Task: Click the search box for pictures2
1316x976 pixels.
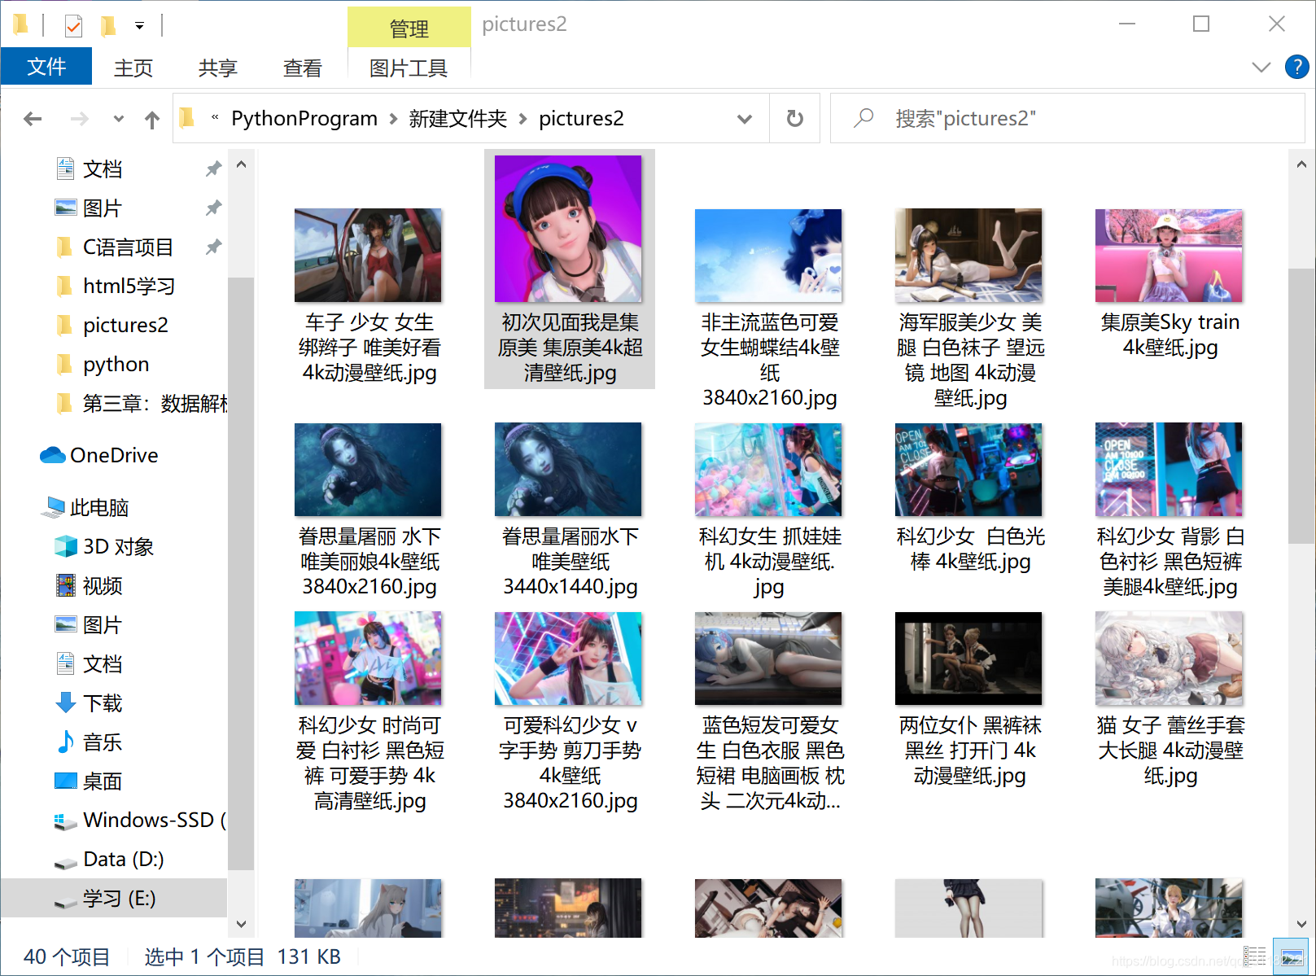Action: point(1066,119)
